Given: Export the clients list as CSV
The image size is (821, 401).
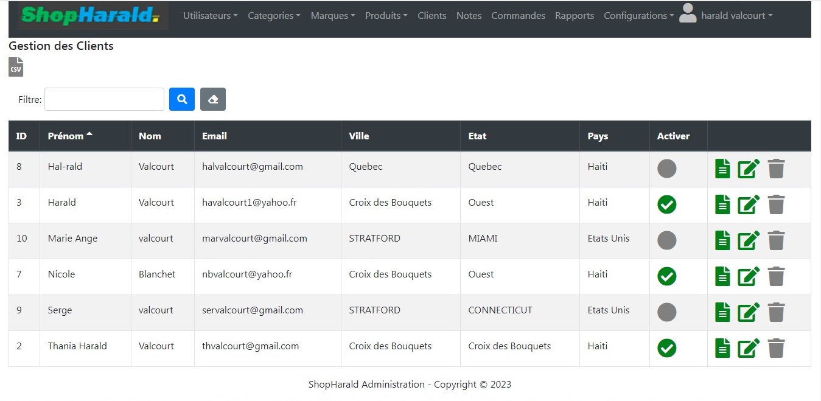Looking at the screenshot, I should (16, 67).
